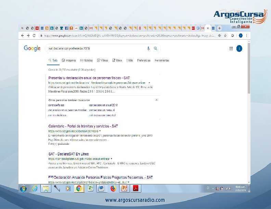Viewport: 271px width, 209px height.
Task: Open Firefox from the taskbar
Action: pos(113,189)
